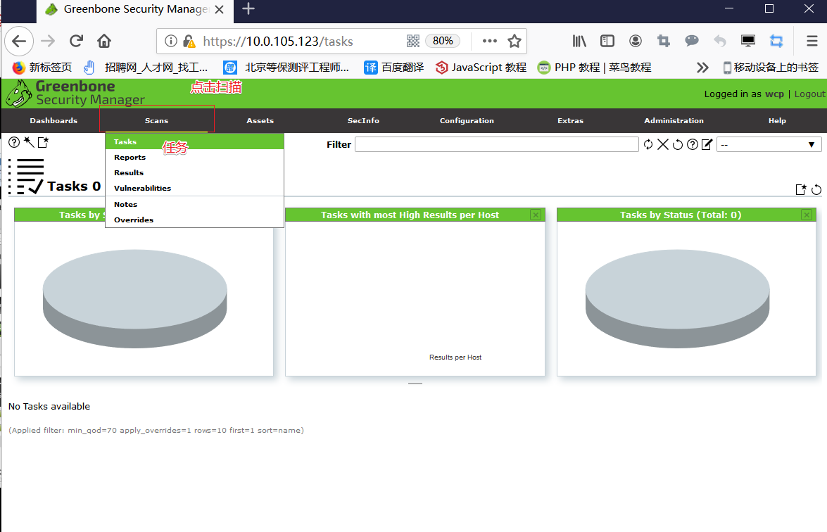Open the 新标签页 bookmark

coord(42,68)
